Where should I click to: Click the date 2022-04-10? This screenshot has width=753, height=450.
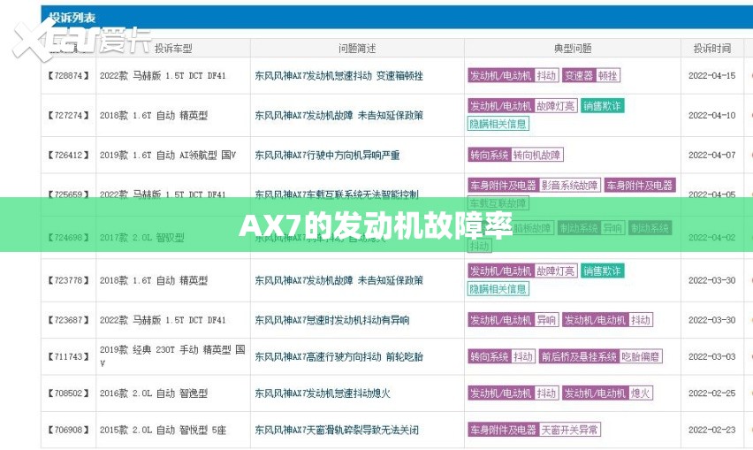click(711, 115)
